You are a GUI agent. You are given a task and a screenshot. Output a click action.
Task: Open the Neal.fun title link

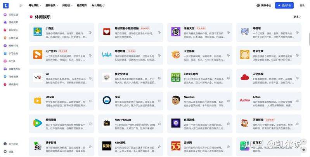[189, 97]
